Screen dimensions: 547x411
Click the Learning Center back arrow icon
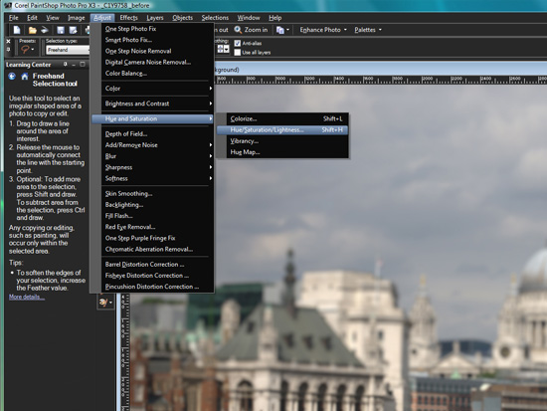[x=12, y=76]
